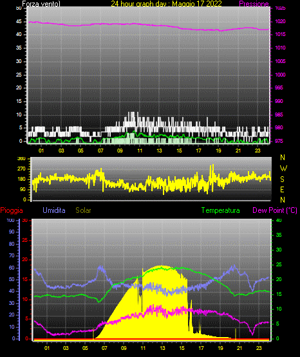
Task: Click the 25 value on temperature axis
Action: 279,264
